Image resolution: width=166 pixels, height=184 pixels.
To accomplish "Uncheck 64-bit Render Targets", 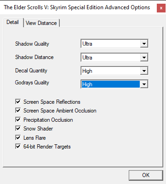I will pos(18,146).
